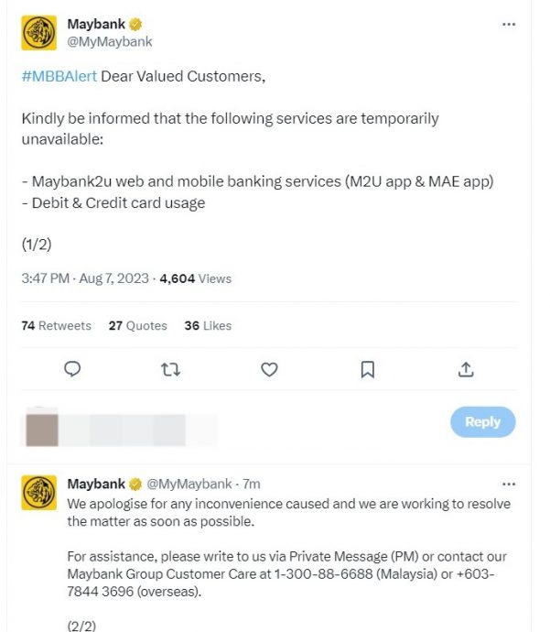Click the blue Reply button
Screen dimensions: 550x632
(482, 422)
